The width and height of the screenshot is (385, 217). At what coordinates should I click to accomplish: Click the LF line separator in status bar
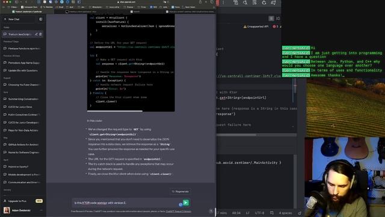[x=247, y=213]
